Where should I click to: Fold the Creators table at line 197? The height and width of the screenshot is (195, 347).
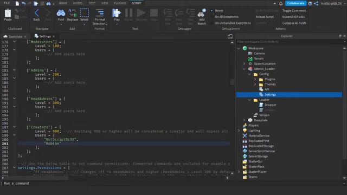click(x=15, y=127)
